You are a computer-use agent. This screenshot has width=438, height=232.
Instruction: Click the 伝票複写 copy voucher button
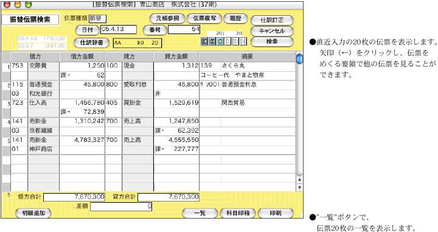pos(204,18)
